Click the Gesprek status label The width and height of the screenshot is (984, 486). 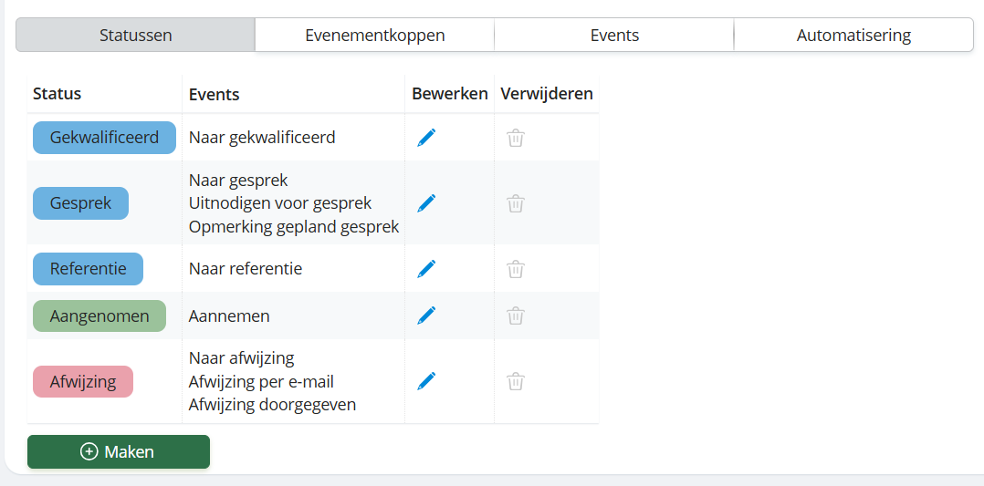(80, 203)
